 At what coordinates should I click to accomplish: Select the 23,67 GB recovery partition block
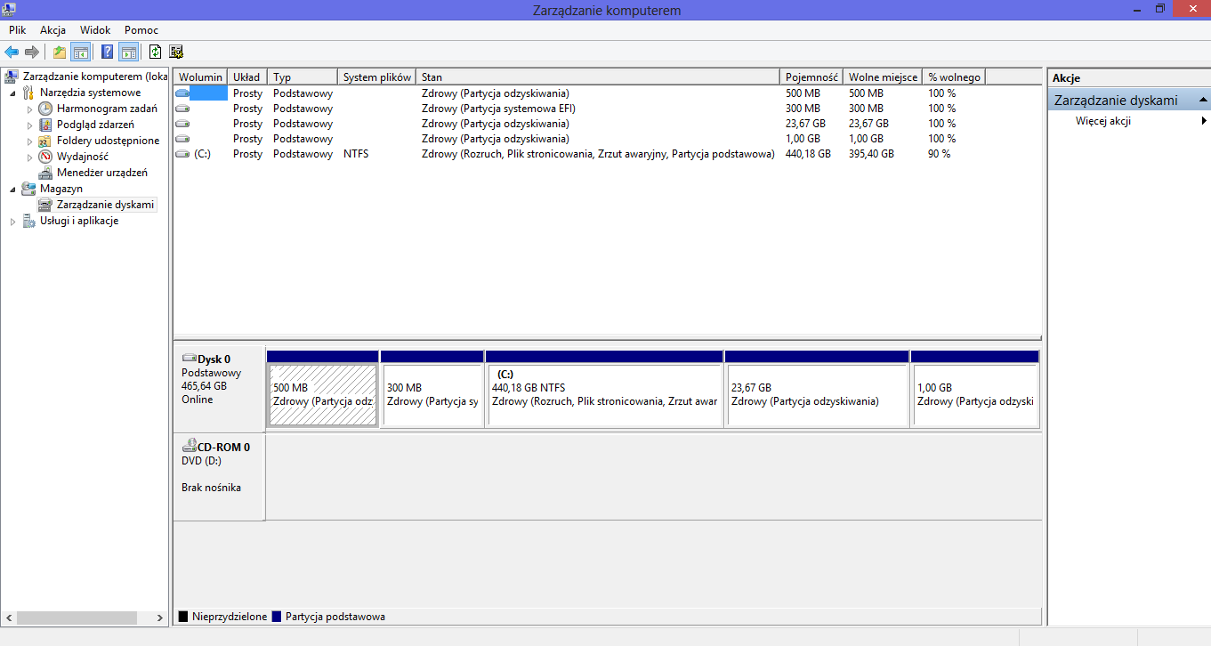pyautogui.click(x=816, y=394)
